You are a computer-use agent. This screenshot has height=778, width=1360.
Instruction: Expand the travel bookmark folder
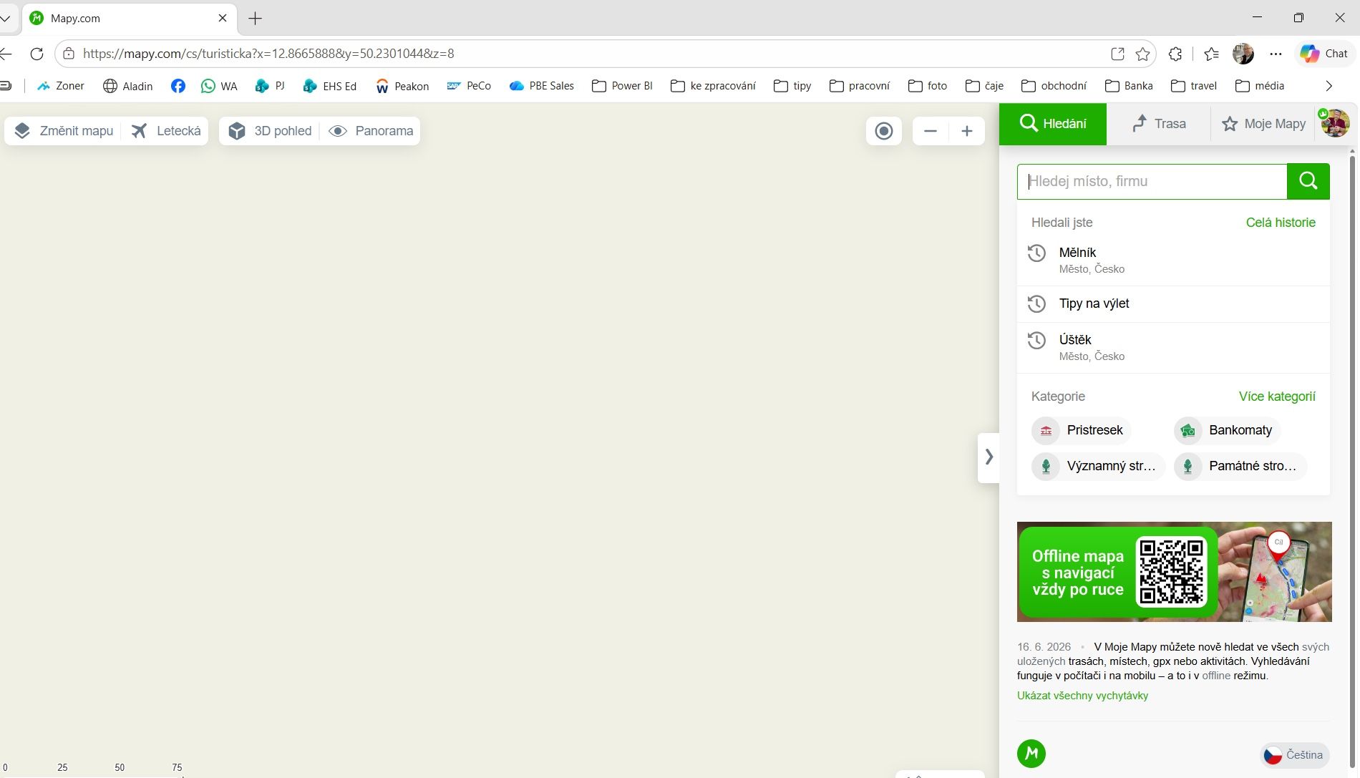tap(1193, 86)
